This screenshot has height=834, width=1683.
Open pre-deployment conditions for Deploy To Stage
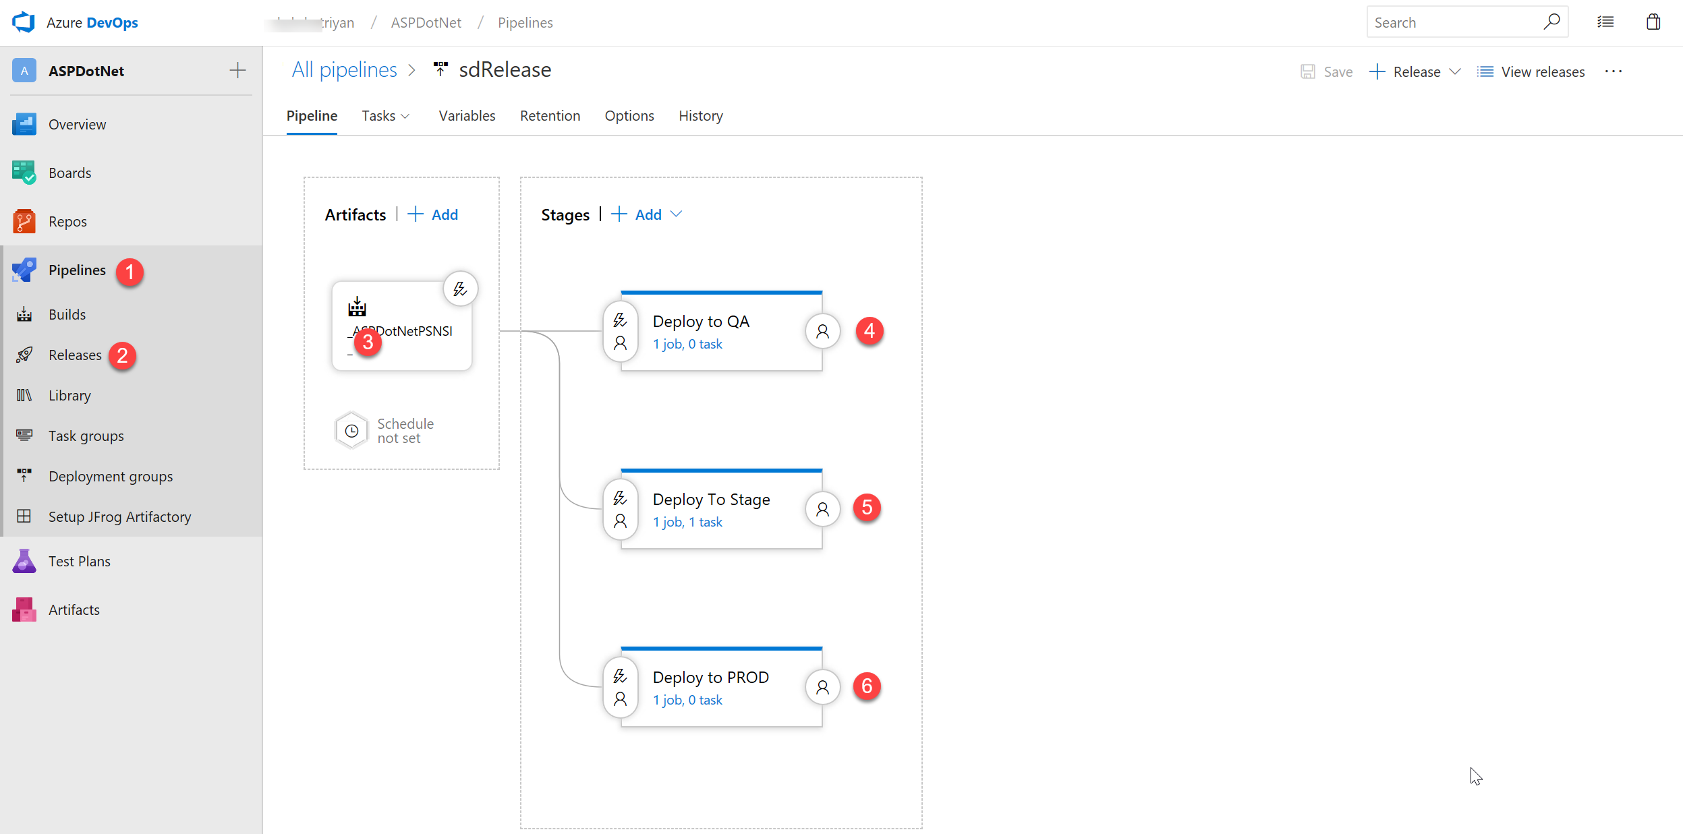click(621, 509)
